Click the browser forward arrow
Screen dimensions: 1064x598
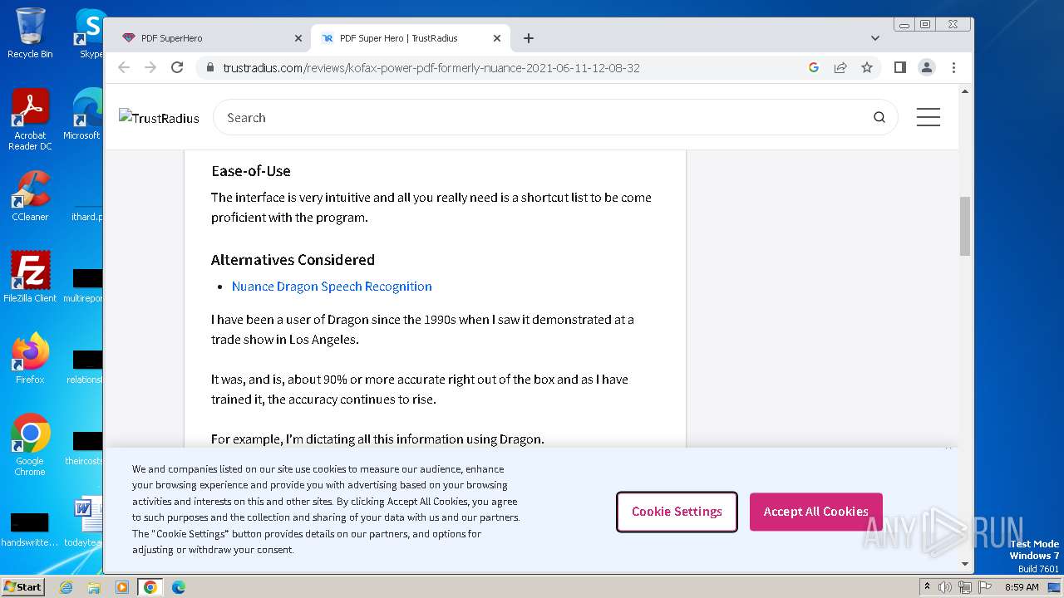(150, 67)
